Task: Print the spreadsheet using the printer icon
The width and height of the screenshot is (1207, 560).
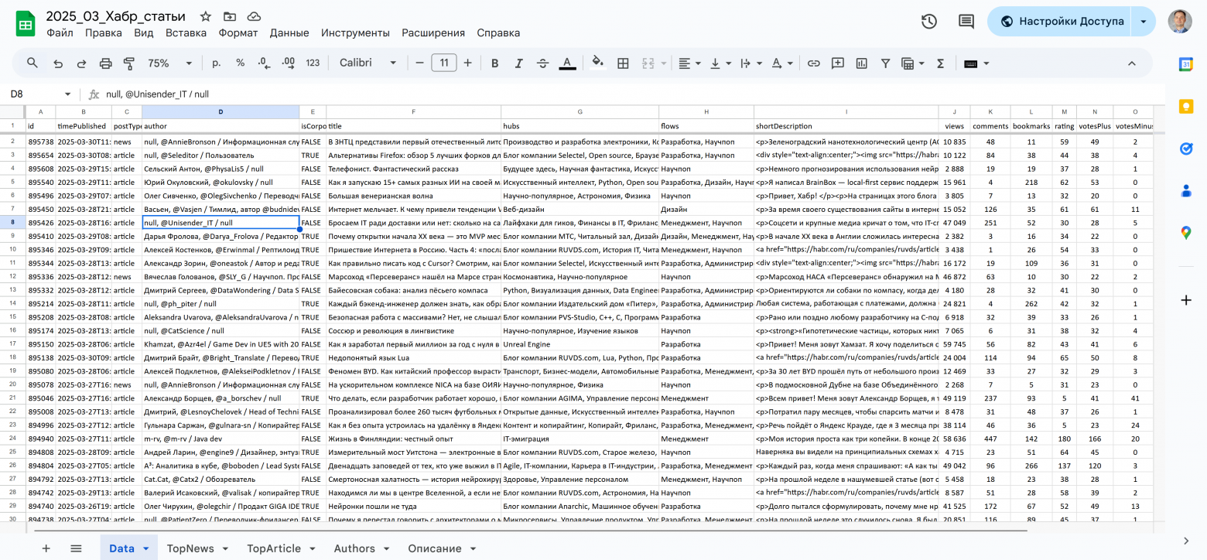Action: pos(106,63)
